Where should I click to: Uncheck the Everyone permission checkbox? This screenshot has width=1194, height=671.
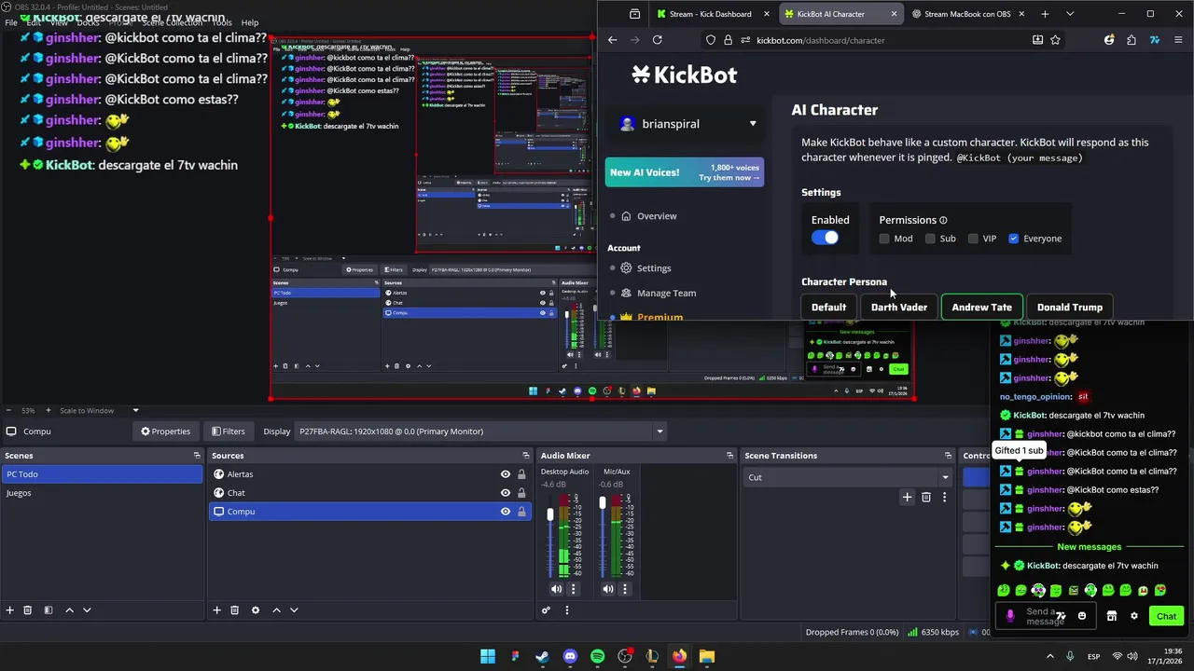(1013, 239)
